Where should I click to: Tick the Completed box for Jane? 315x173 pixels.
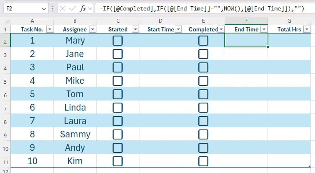pos(203,54)
